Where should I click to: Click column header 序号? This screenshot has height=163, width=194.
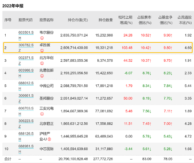[x=8, y=20]
